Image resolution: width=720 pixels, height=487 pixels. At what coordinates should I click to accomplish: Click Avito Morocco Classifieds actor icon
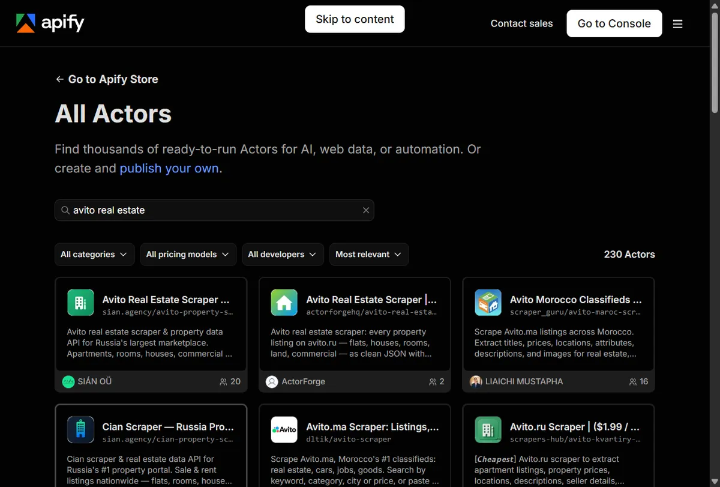point(488,303)
